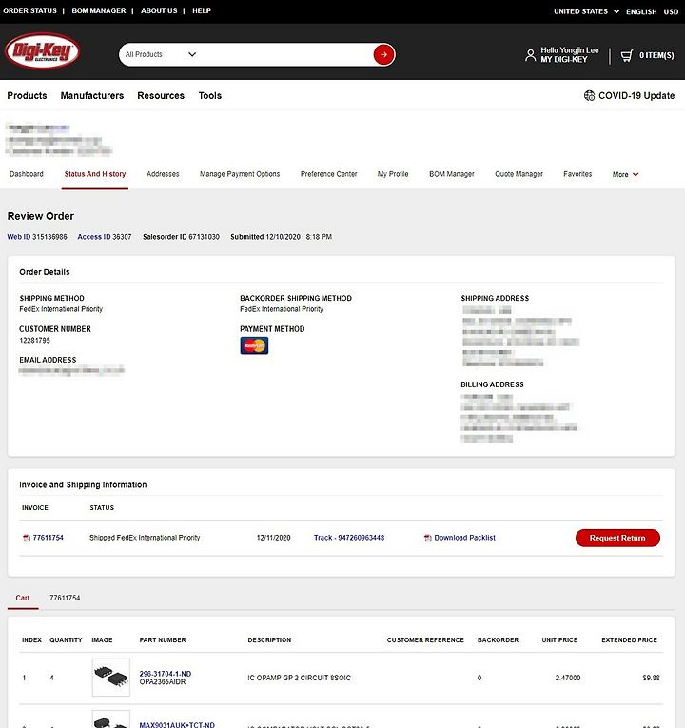Click the Part Number column header
This screenshot has width=685, height=728.
[163, 640]
